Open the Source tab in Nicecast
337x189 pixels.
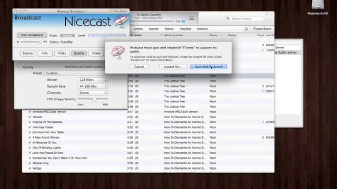point(28,53)
